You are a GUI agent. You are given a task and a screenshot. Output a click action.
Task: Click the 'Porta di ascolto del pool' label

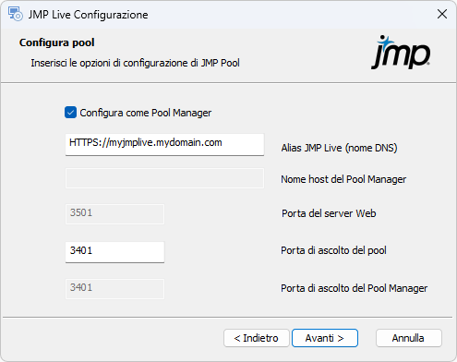tap(333, 250)
